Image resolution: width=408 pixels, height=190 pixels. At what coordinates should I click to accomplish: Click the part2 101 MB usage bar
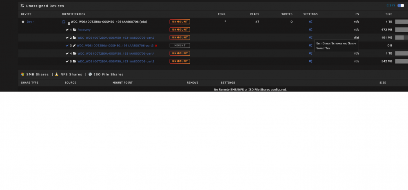click(x=401, y=38)
